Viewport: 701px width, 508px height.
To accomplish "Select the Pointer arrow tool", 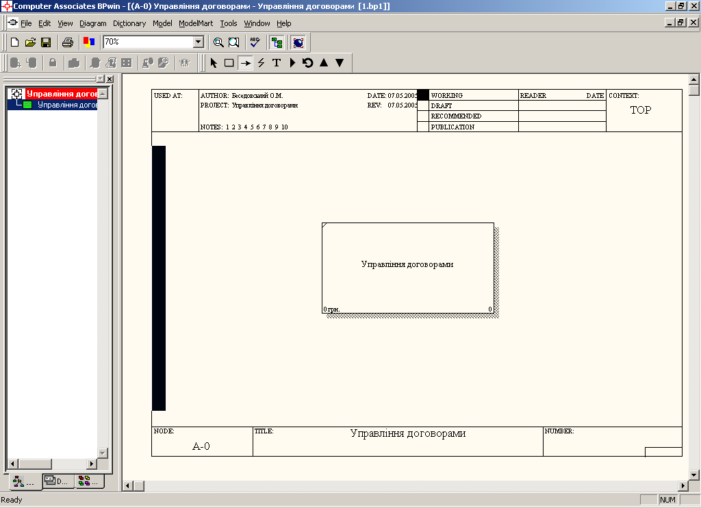I will tap(214, 63).
